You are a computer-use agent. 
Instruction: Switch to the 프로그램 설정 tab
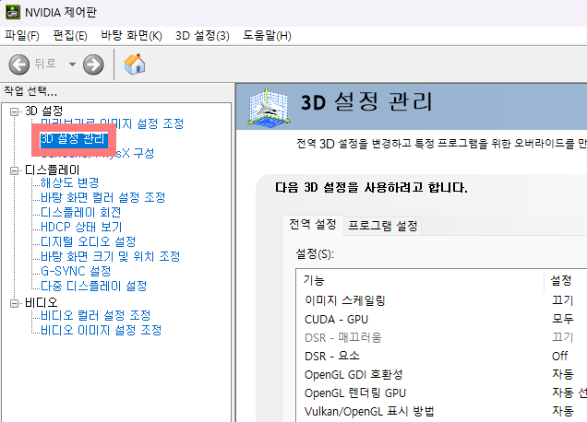tap(383, 226)
